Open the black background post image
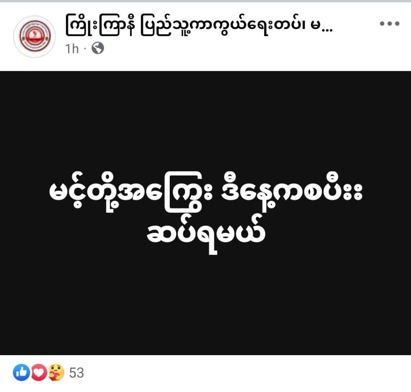The height and width of the screenshot is (392, 411). (205, 213)
